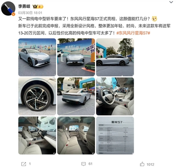
Task: Open the #东风风行星海S7# hashtag link
Action: (133, 33)
